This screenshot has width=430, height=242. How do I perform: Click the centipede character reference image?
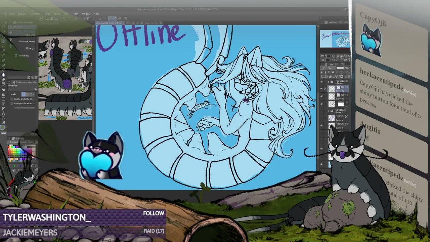click(x=65, y=78)
